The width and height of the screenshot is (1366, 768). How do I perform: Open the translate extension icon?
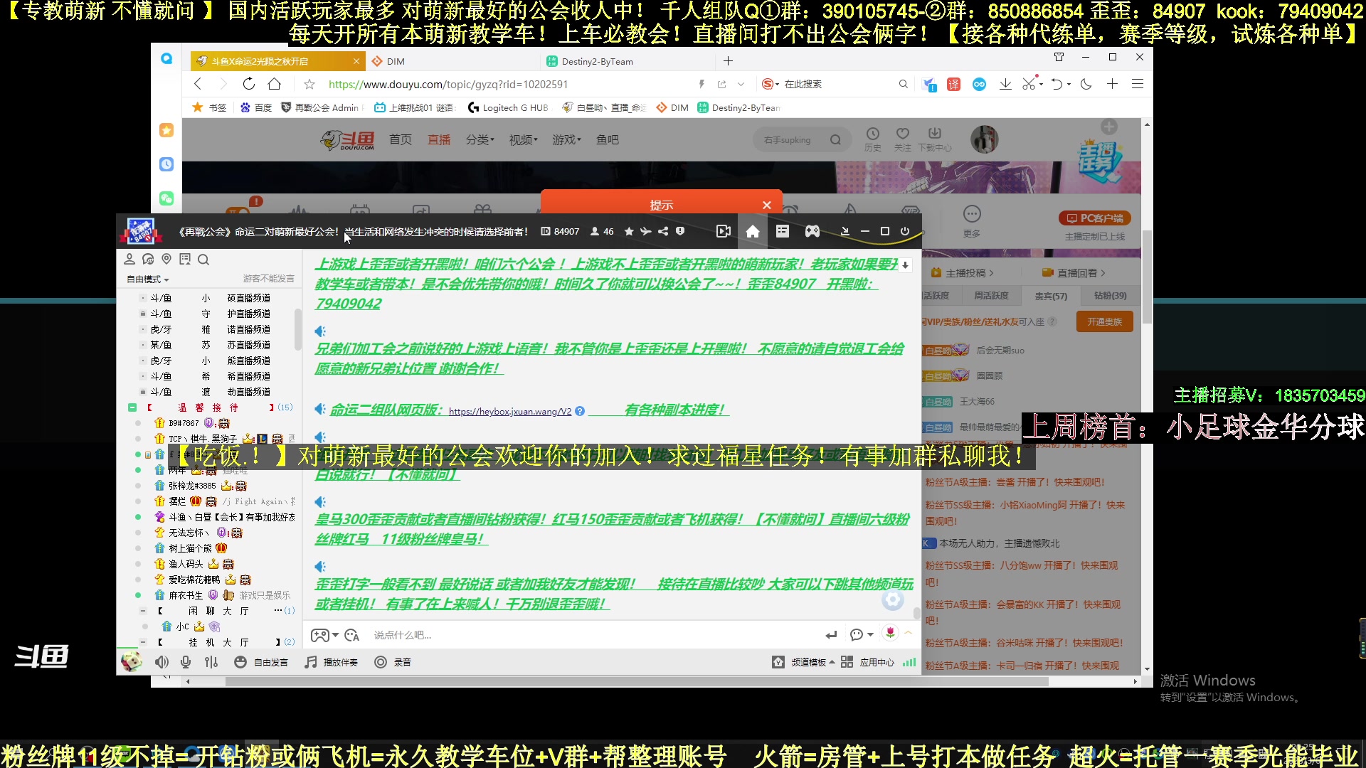point(954,85)
